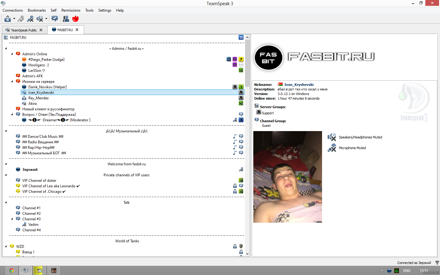
Task: Collapse the Talk spacer section
Action: [6, 203]
